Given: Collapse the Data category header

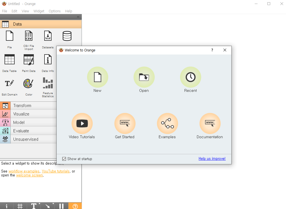Looking at the screenshot, I should click(41, 24).
